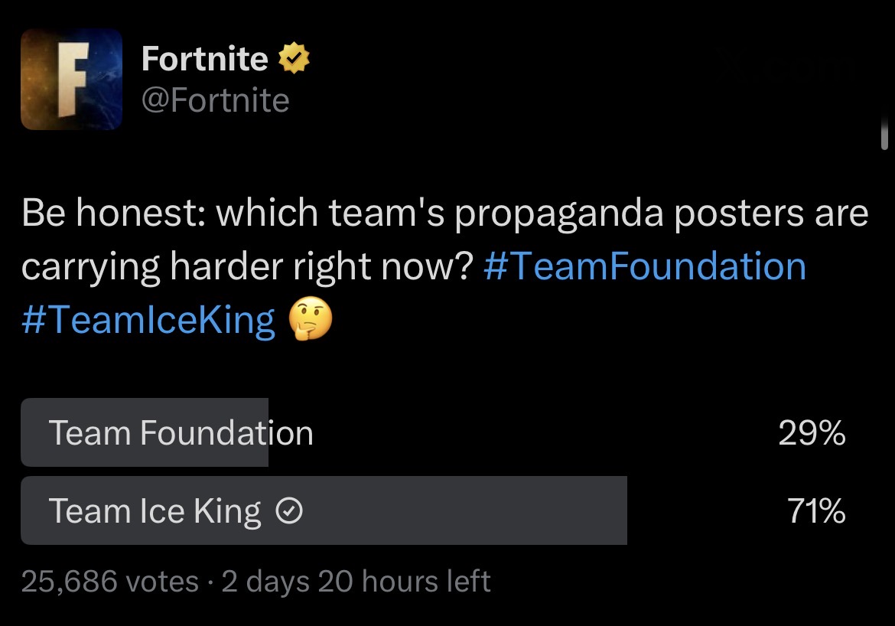Select the Team Ice King poll option
The height and width of the screenshot is (626, 895).
[155, 510]
